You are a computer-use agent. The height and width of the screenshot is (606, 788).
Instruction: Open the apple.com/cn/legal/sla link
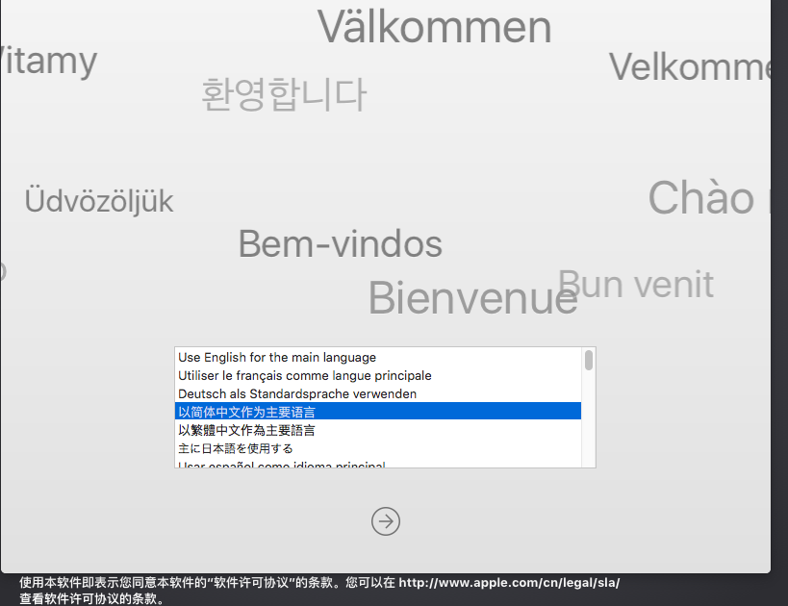(x=509, y=582)
